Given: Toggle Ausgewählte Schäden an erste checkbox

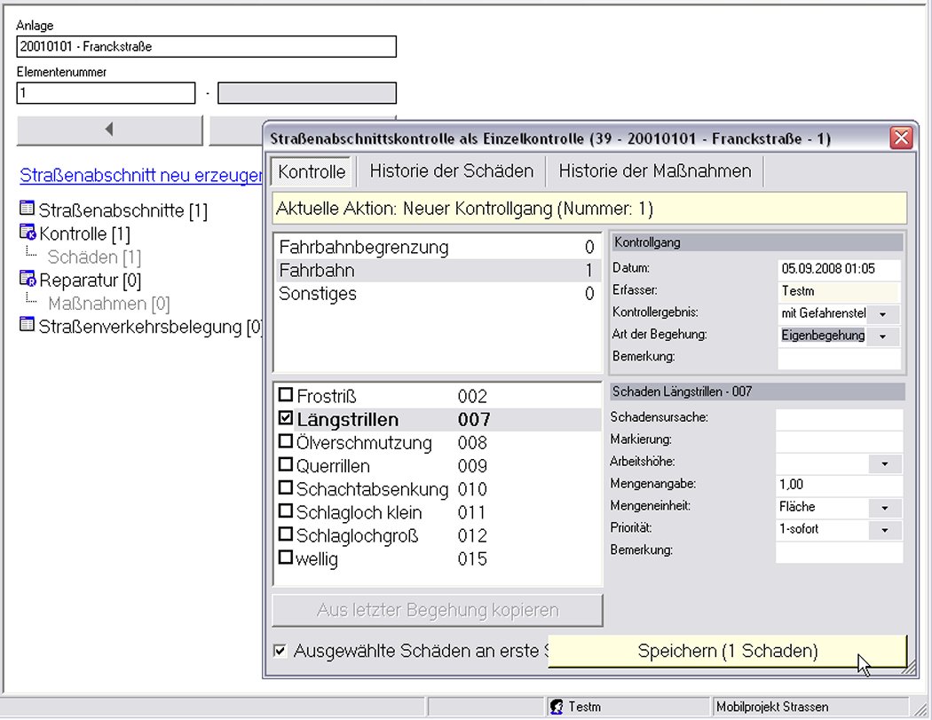Looking at the screenshot, I should [x=280, y=652].
